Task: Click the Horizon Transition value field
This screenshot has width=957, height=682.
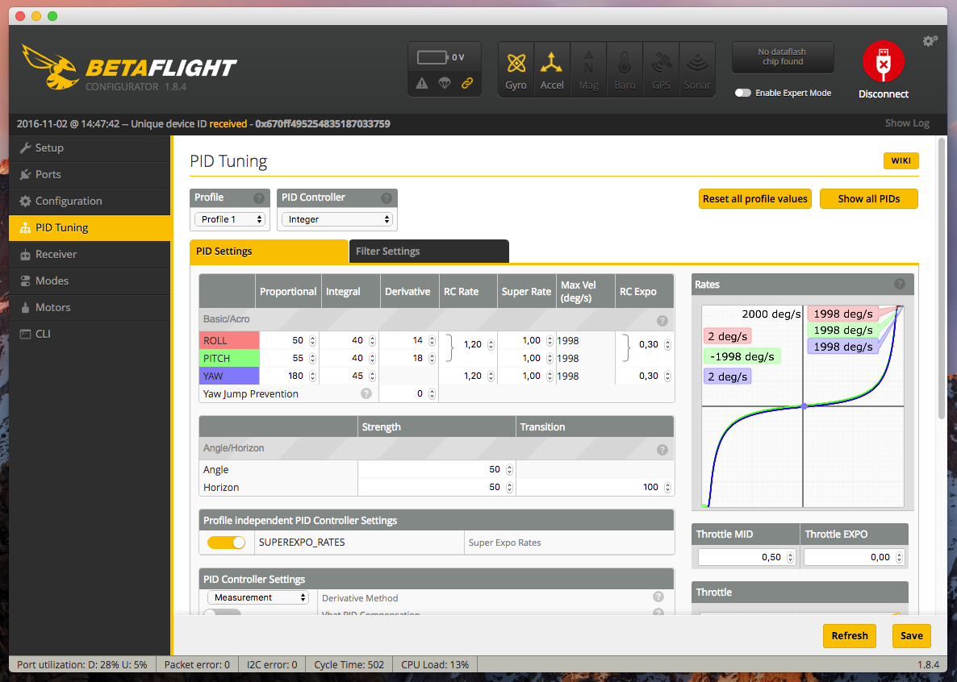Action: 595,487
